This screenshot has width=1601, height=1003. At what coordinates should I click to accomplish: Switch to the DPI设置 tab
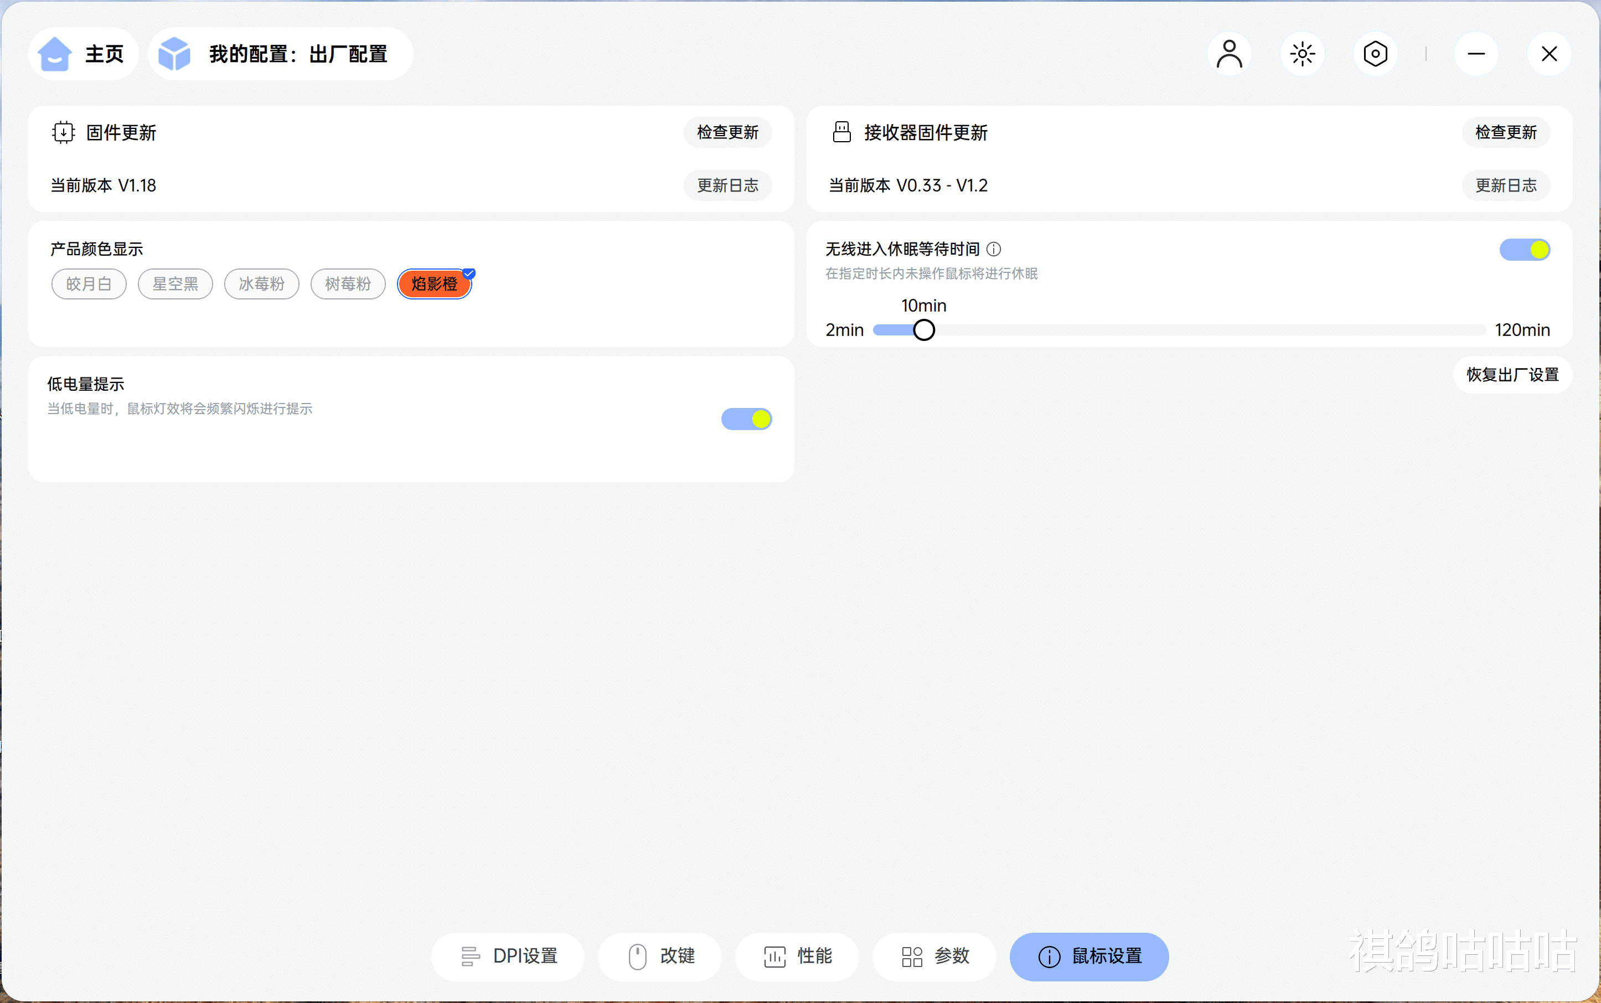coord(508,956)
